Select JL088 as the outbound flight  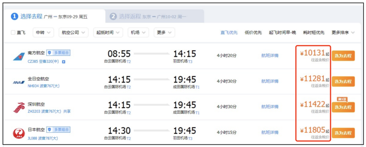click(343, 133)
